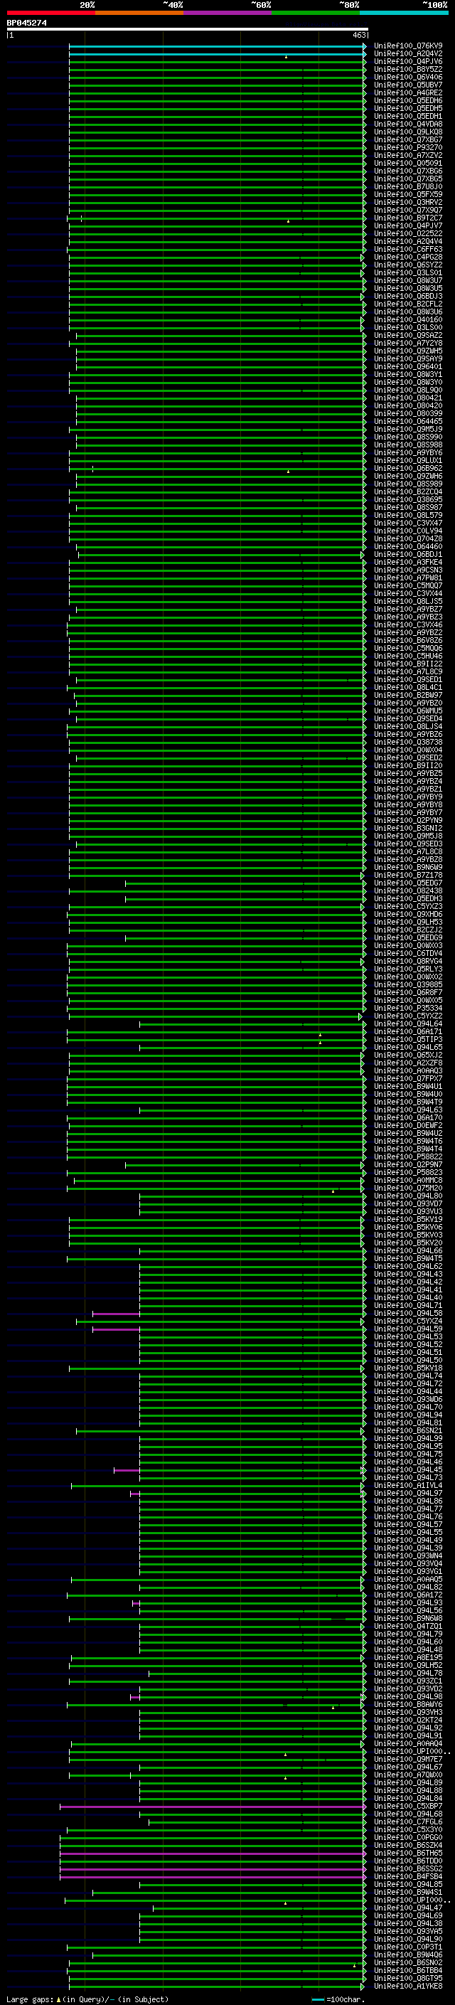Viewport: 455px width, 2005px height.
Task: Click the UniRef100_Q9SAZ2 label
Action: [x=408, y=335]
